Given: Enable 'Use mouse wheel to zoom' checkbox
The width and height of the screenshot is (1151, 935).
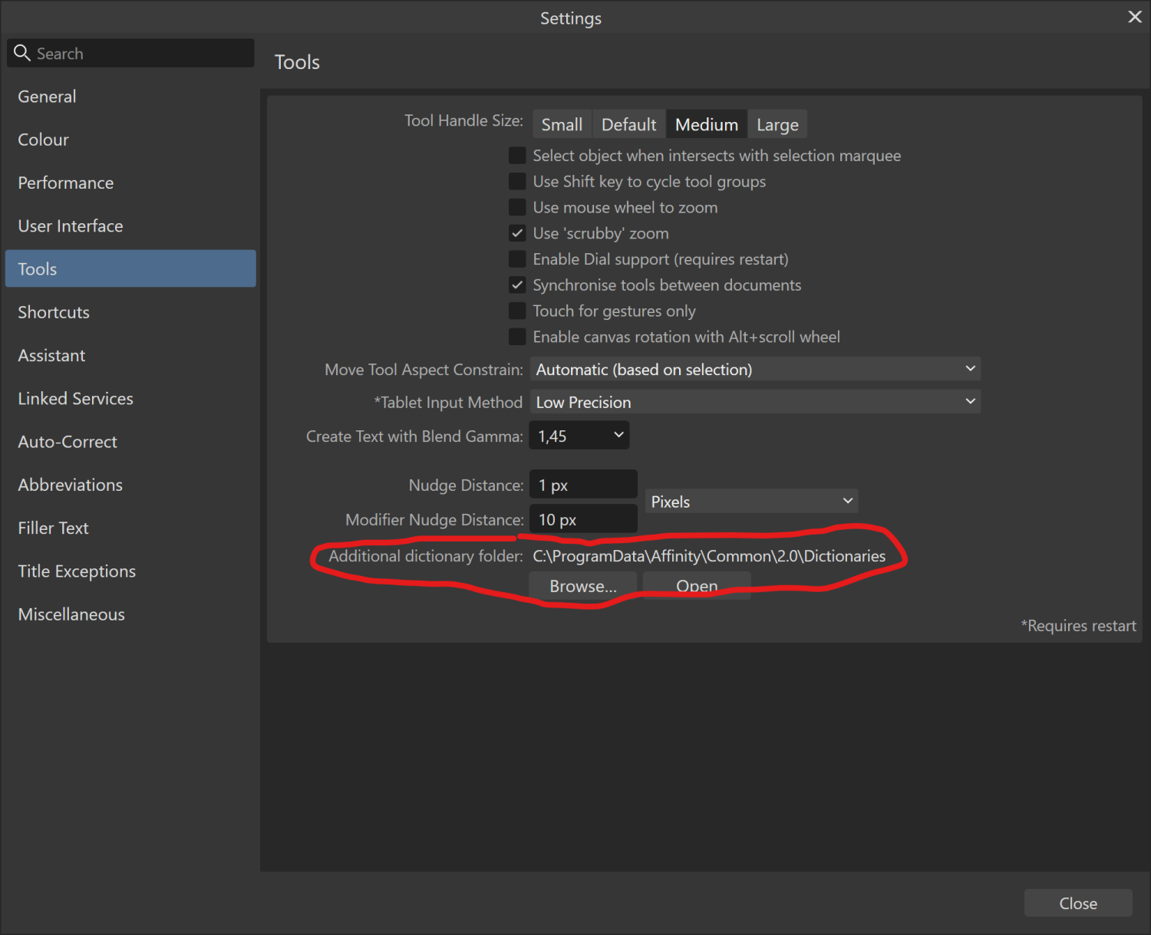Looking at the screenshot, I should coord(518,207).
